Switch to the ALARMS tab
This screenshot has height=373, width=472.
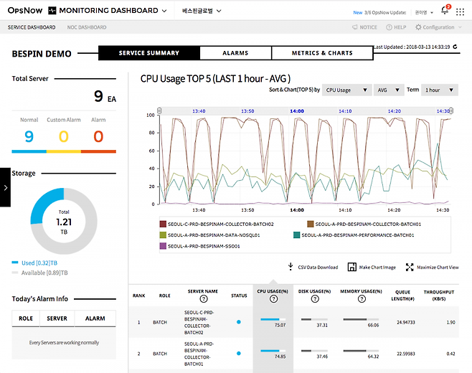pos(235,53)
